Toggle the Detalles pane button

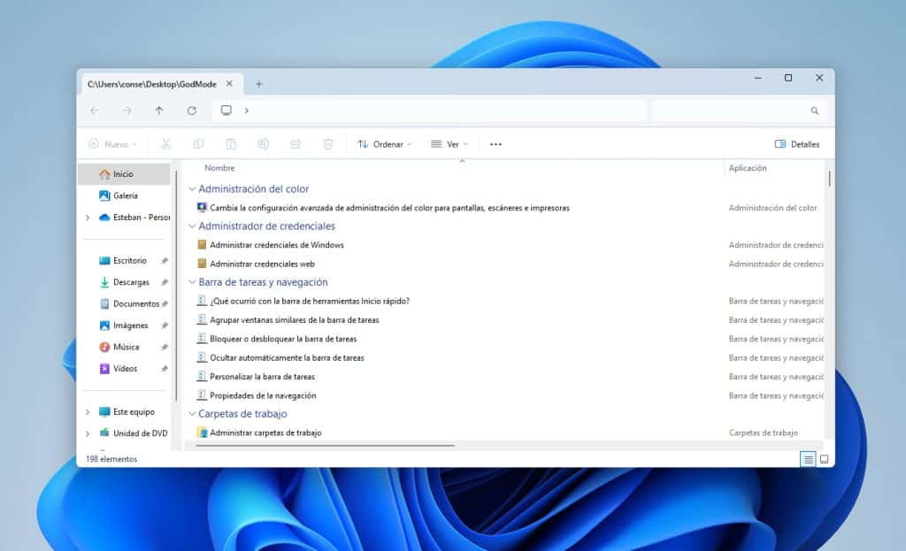point(797,144)
